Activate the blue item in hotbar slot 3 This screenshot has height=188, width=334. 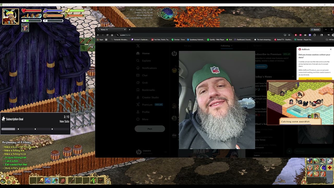[48, 180]
